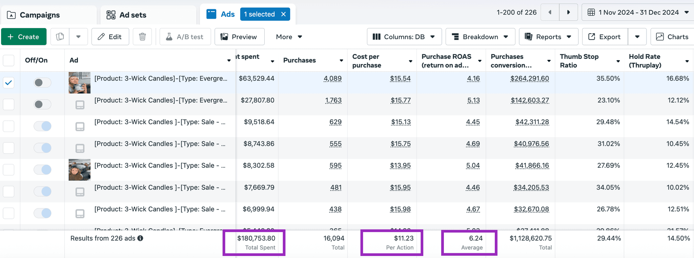Click the 4,089 purchases value
The image size is (694, 258).
[x=332, y=79]
